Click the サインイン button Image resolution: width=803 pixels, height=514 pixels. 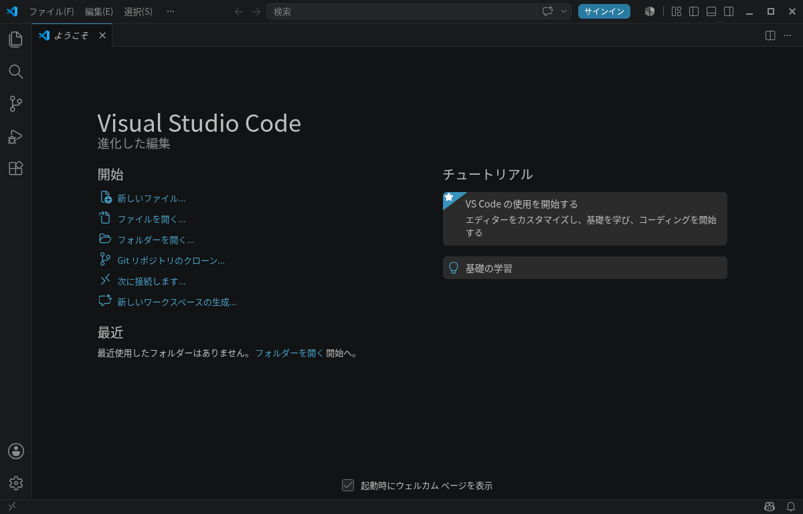pyautogui.click(x=604, y=11)
